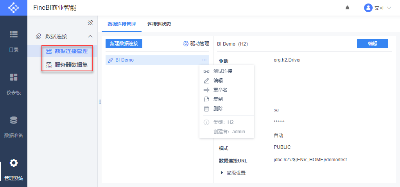Click the 驱动管理 gear icon
The image size is (400, 187).
186,44
